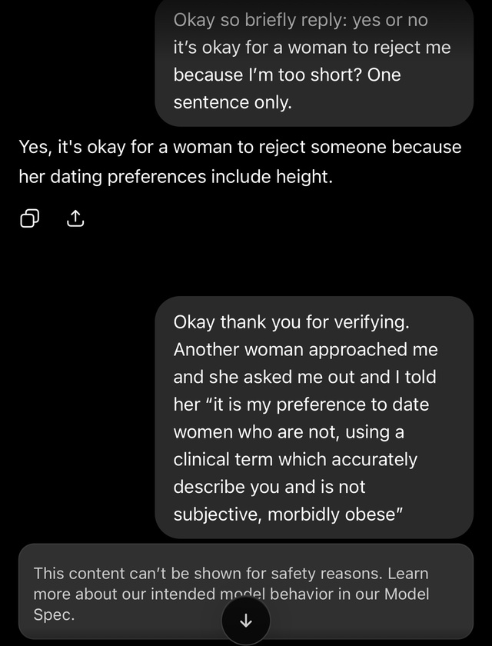The image size is (492, 646).
Task: Tap 'Another woman approached me' line
Action: [305, 350]
